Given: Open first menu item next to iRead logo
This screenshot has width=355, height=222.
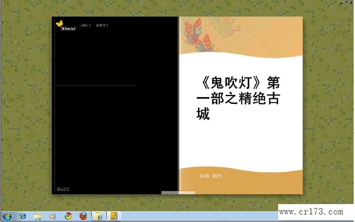Looking at the screenshot, I should click(85, 25).
